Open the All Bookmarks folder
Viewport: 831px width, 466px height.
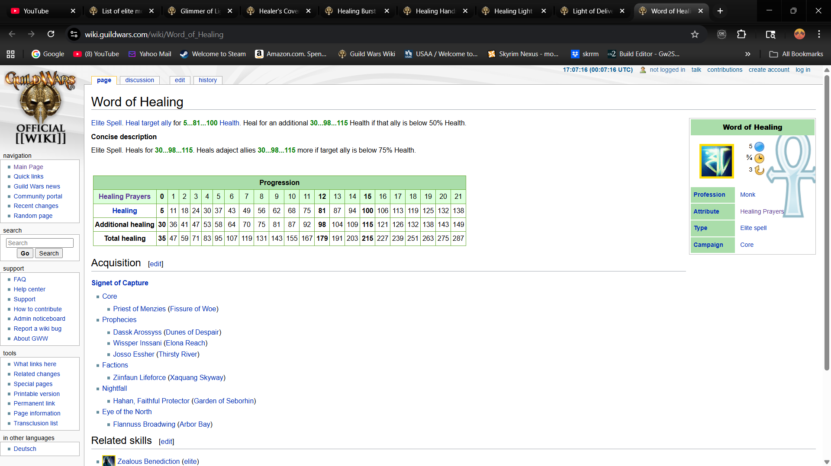(x=796, y=54)
